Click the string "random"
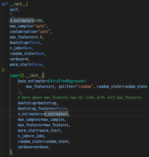Image resolution: width=149 pixels, height=157 pixels. 85,86
